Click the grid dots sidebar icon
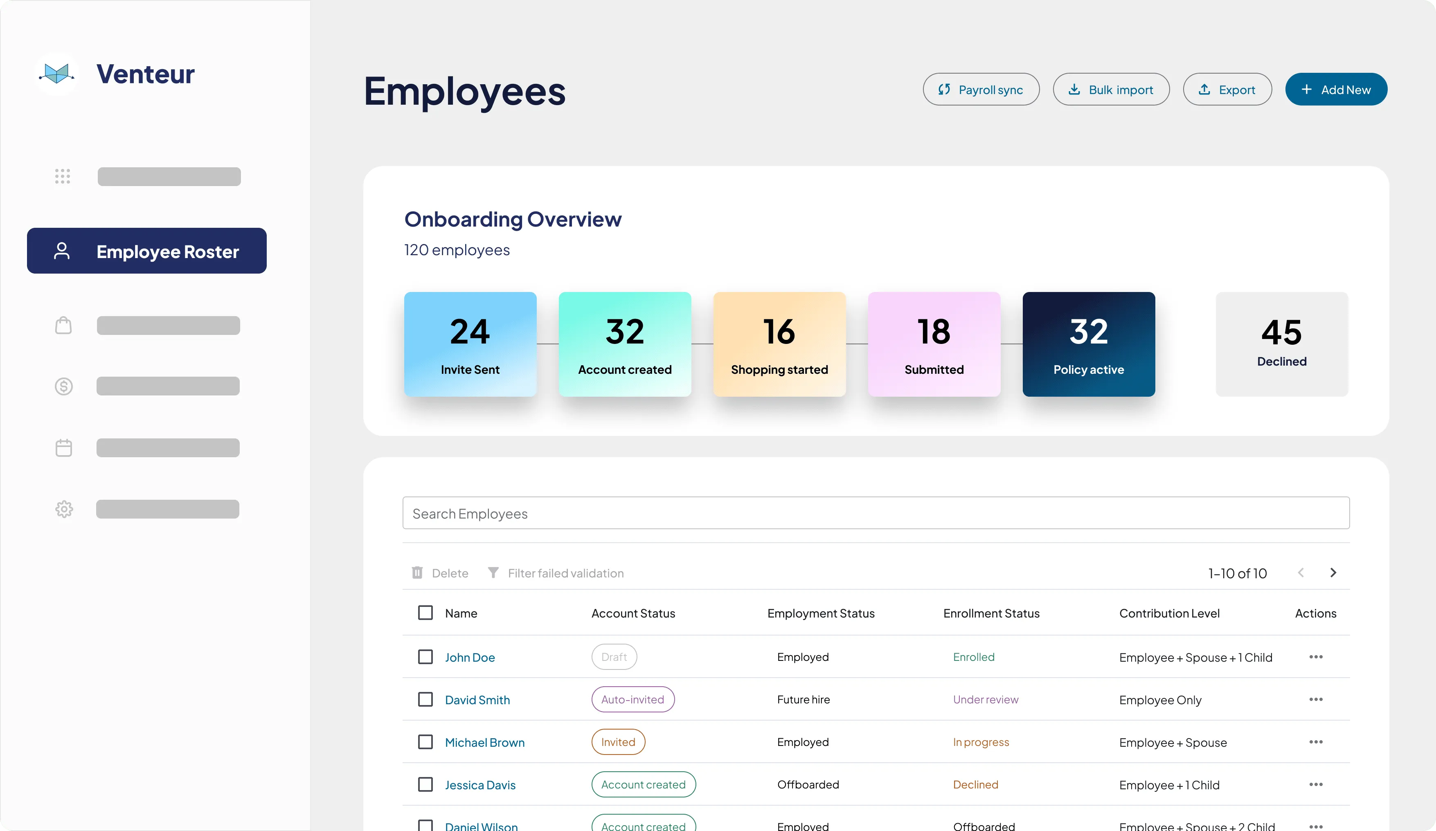Screen dimensions: 1436x831 pos(63,177)
